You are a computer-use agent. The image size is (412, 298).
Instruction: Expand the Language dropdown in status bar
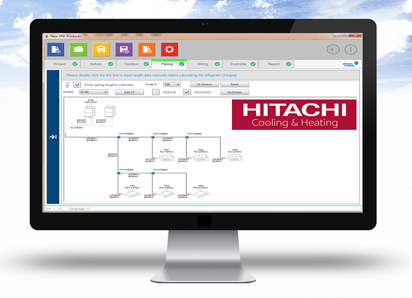[79, 209]
